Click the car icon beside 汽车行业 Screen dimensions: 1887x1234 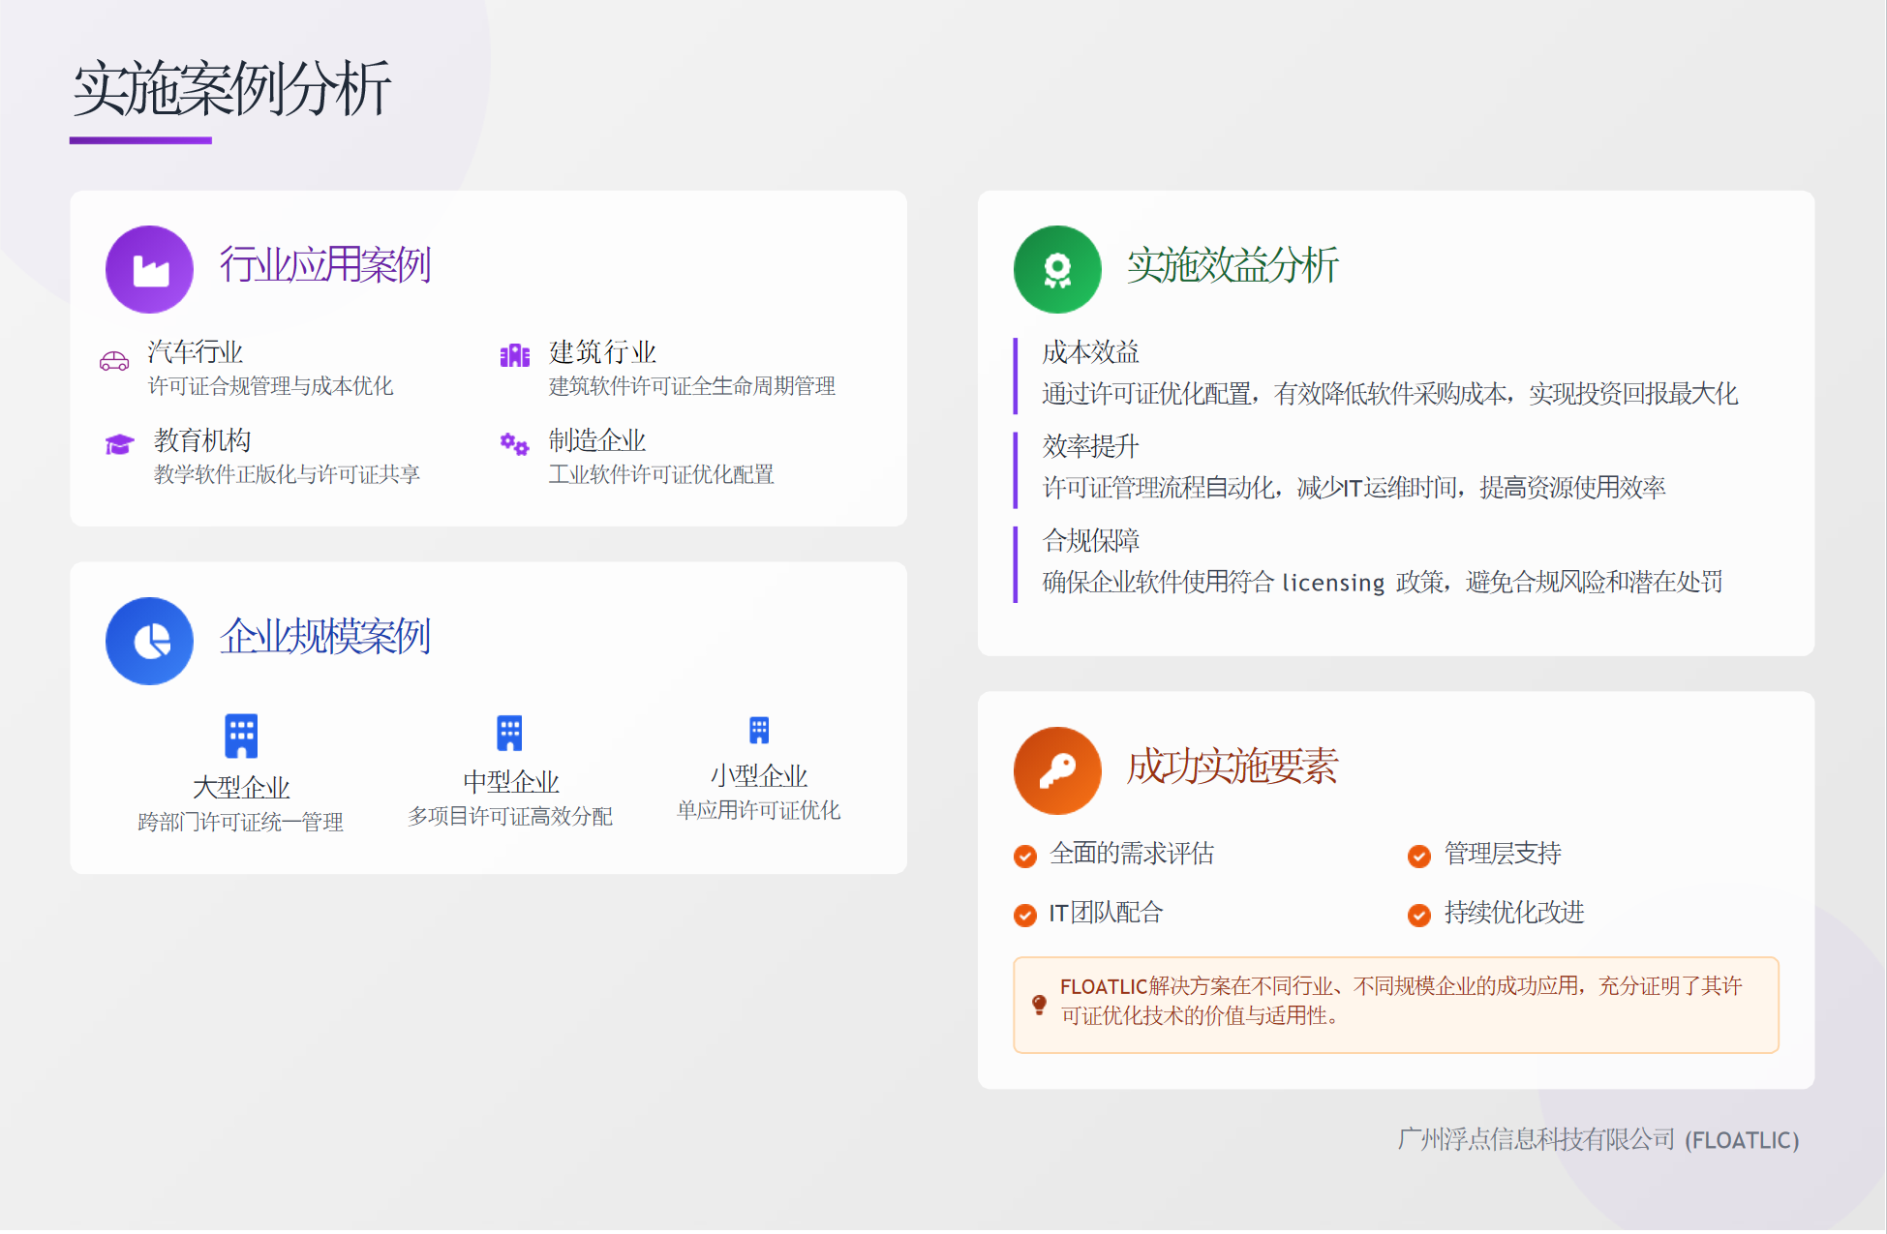114,361
